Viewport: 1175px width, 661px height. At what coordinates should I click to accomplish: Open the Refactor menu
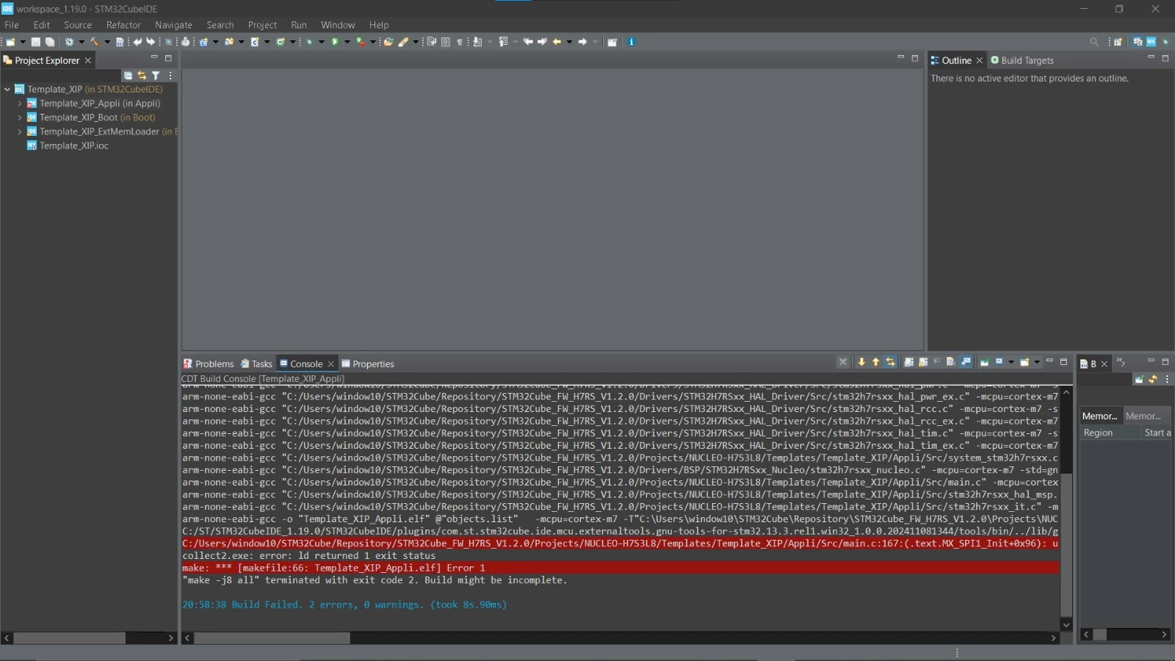pyautogui.click(x=123, y=25)
